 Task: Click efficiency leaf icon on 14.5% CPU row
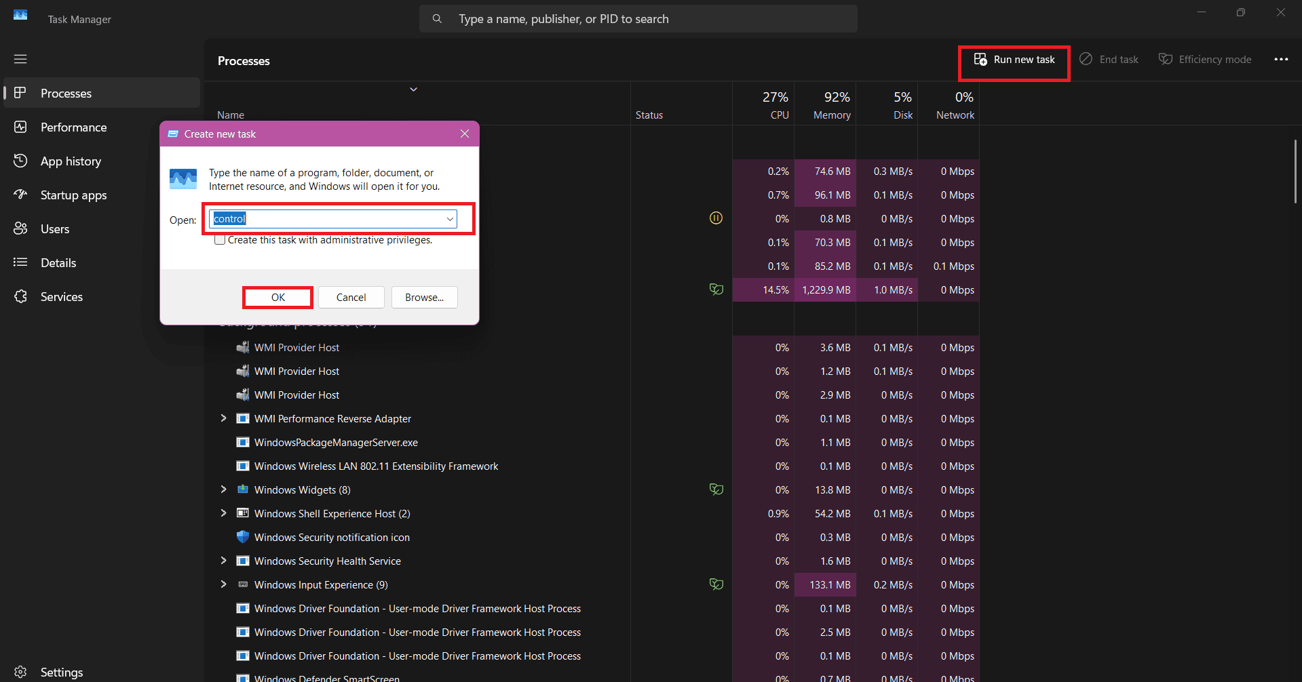pyautogui.click(x=716, y=289)
